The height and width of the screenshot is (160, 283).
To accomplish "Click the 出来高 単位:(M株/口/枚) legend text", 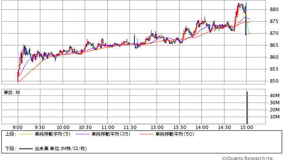I will point(61,149).
